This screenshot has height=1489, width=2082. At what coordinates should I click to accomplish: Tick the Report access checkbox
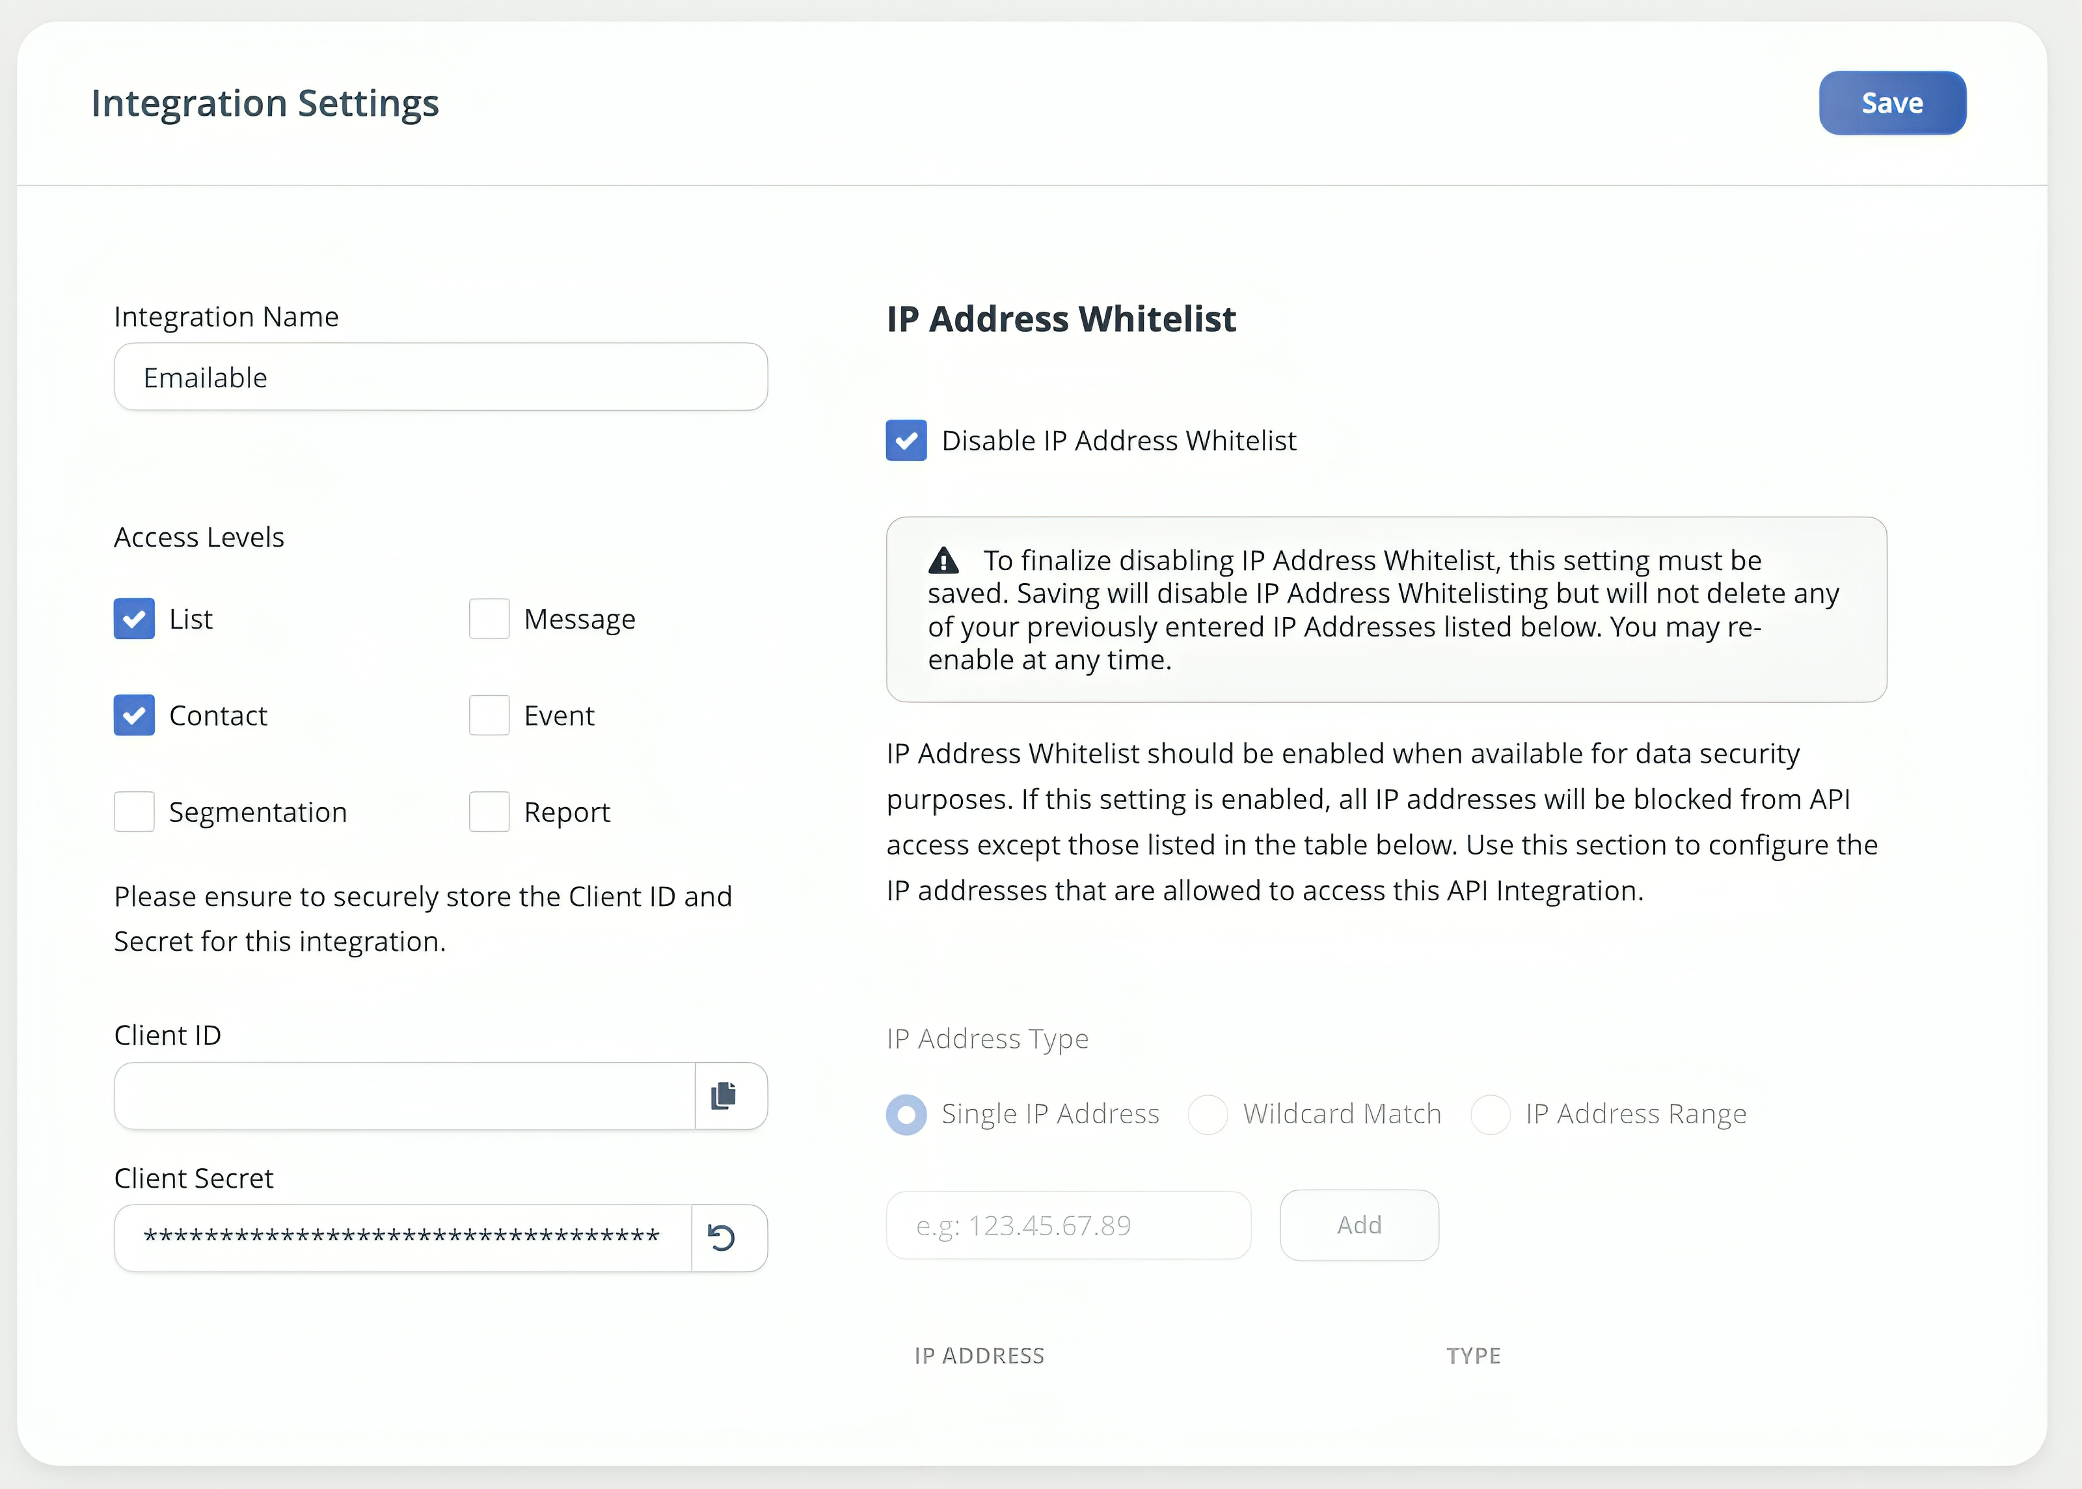coord(489,812)
